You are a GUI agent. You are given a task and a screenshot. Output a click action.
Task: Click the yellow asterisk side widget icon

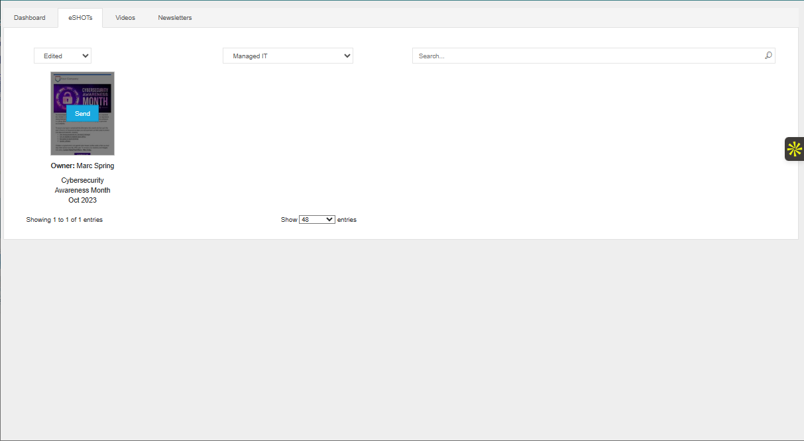tap(794, 149)
